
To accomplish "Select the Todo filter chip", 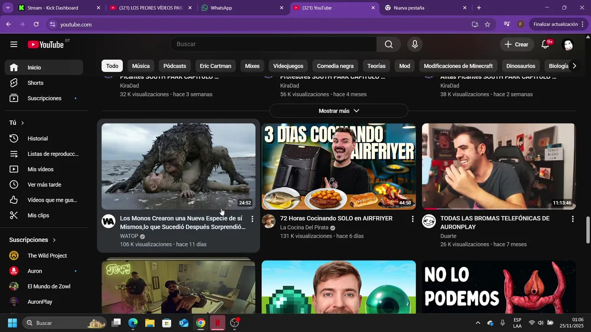I will (112, 66).
